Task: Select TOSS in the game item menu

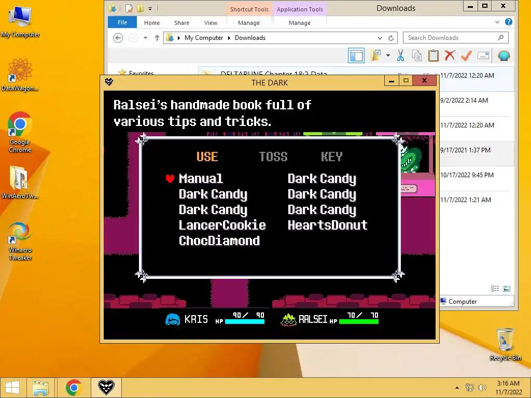Action: click(x=273, y=157)
